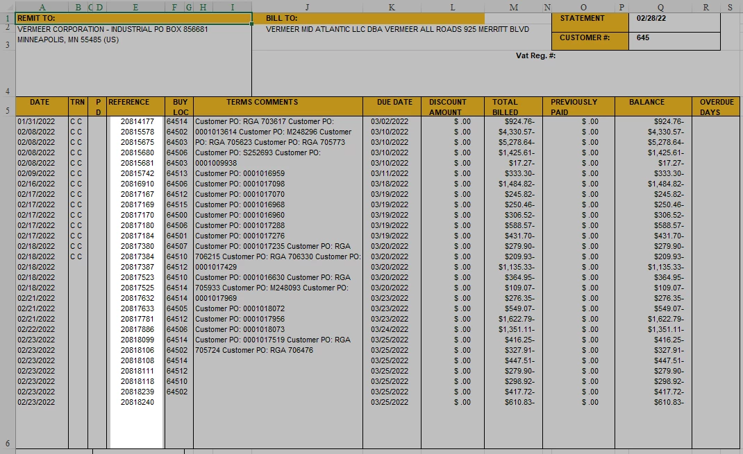Viewport: 743px width, 454px height.
Task: Click comment Customer PO: 0001017098
Action: coord(240,184)
